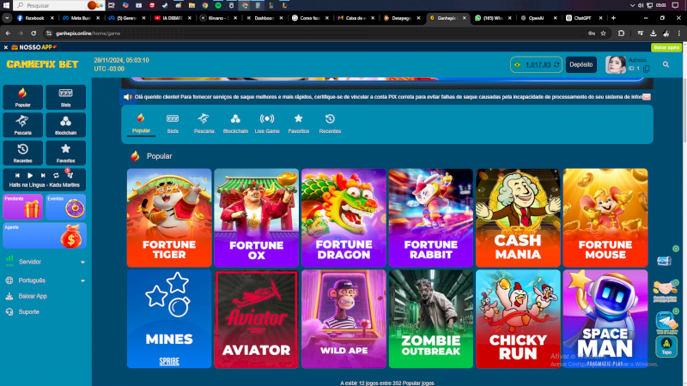Viewport: 687px width, 386px height.
Task: Open the Wild Ape game
Action: [343, 319]
